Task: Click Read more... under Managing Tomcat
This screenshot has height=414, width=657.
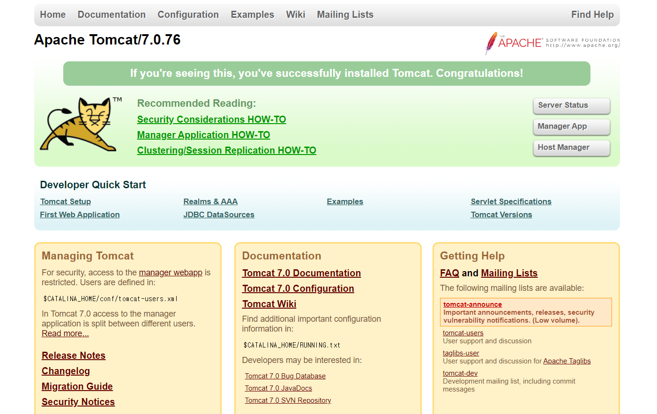Action: 65,333
